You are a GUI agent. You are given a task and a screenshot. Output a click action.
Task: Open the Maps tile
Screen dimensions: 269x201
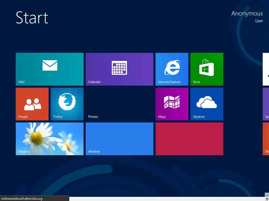point(172,104)
